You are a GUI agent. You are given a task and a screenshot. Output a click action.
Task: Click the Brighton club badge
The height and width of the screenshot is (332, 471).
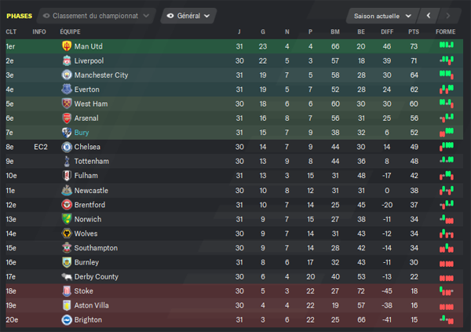67,319
